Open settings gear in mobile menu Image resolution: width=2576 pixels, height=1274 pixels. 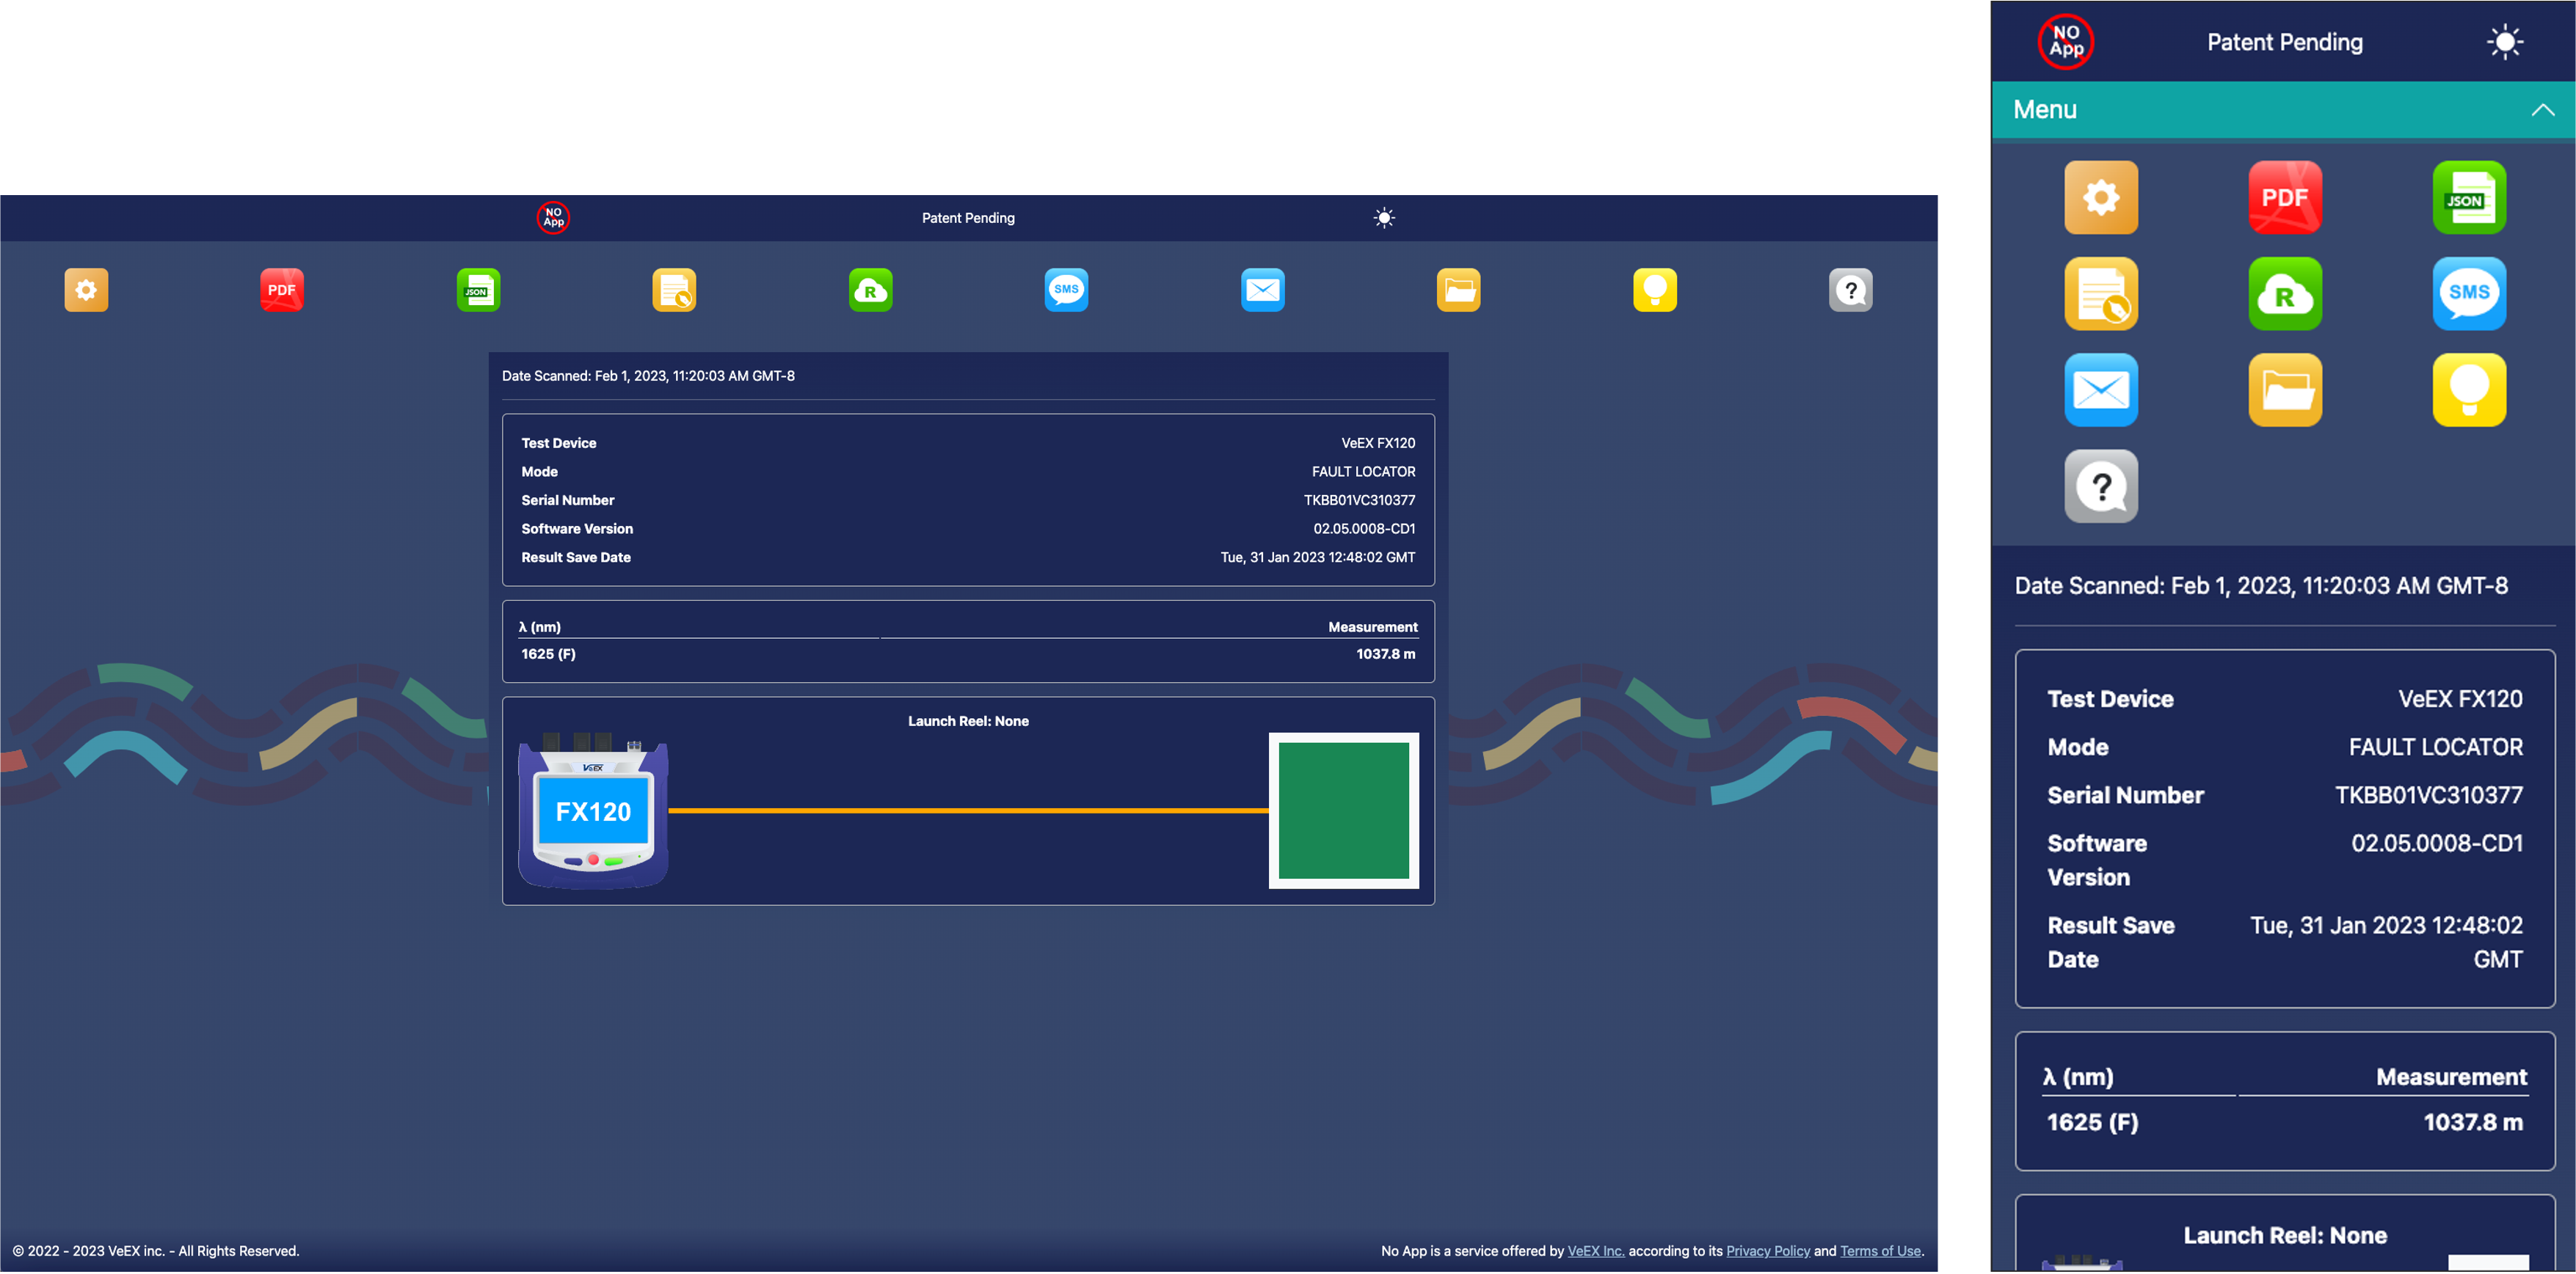[2101, 197]
